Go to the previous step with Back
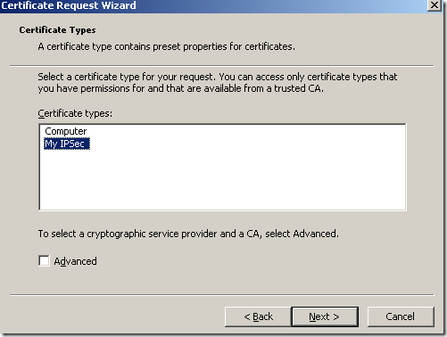Screen dimensions: 447x337 [258, 316]
